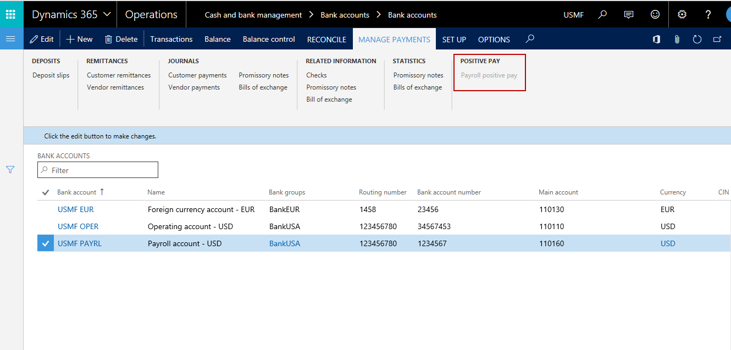
Task: Open Customer payments journal
Action: coord(197,75)
